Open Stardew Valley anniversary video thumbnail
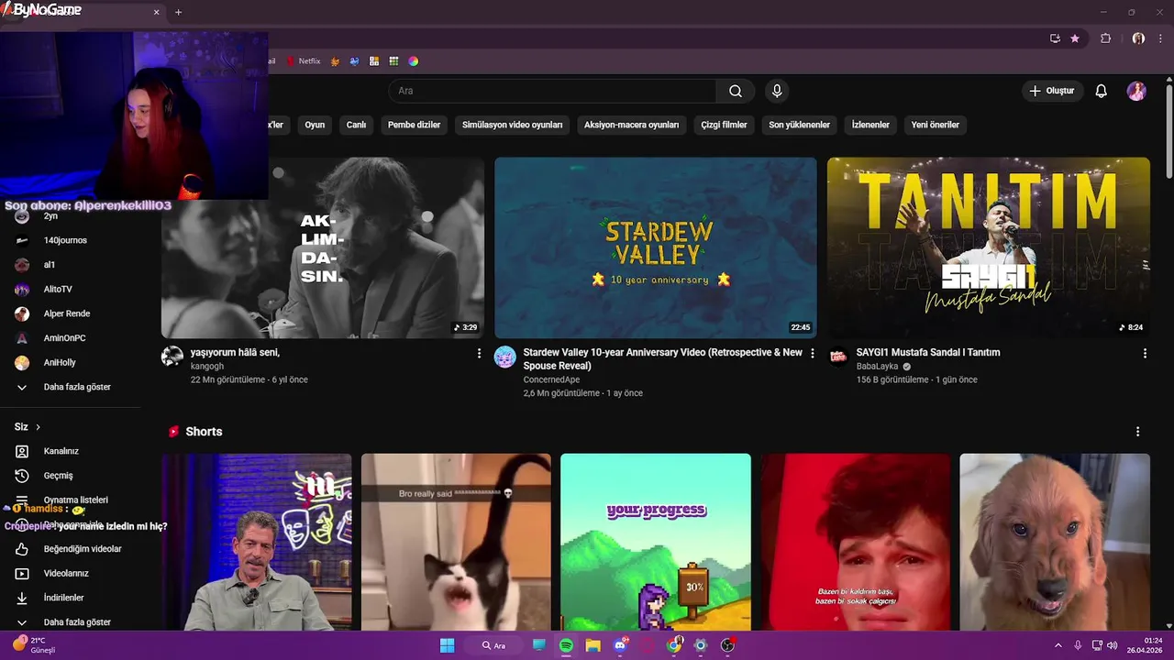 [x=655, y=247]
